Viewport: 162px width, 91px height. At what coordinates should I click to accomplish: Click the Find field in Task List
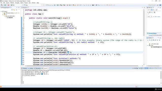[x=150, y=17]
